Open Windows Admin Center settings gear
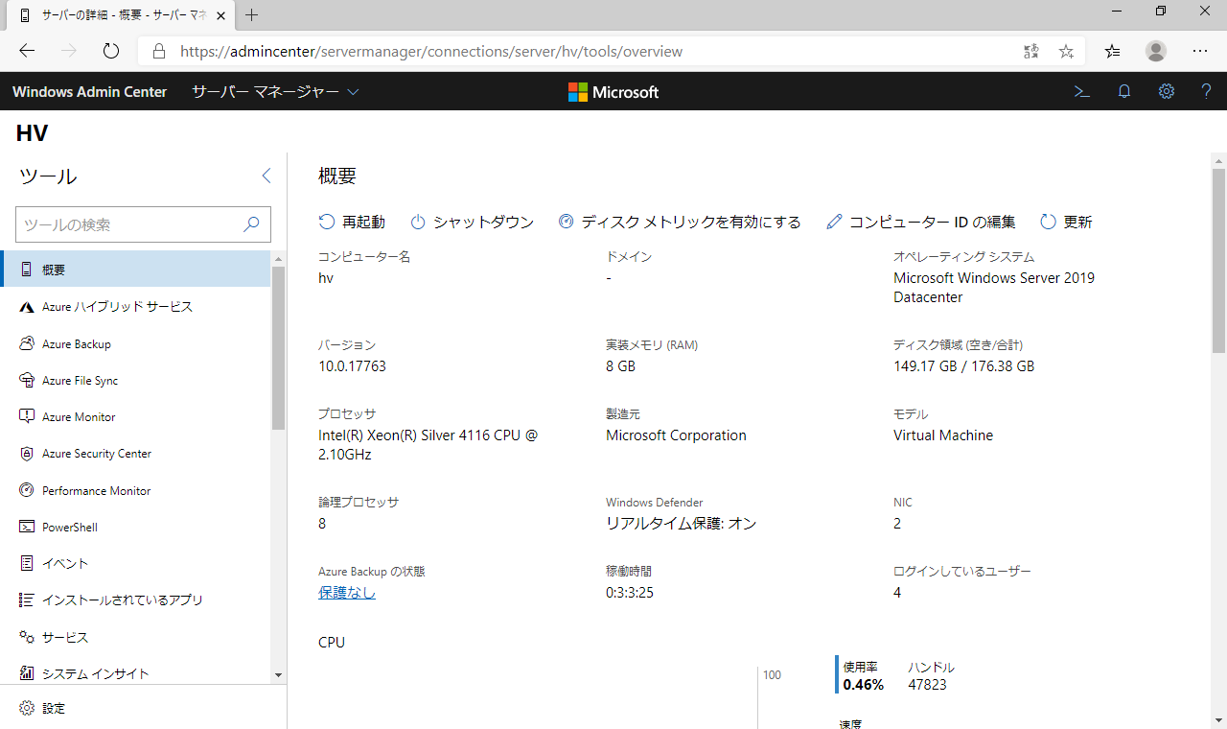The width and height of the screenshot is (1227, 729). (x=1166, y=92)
